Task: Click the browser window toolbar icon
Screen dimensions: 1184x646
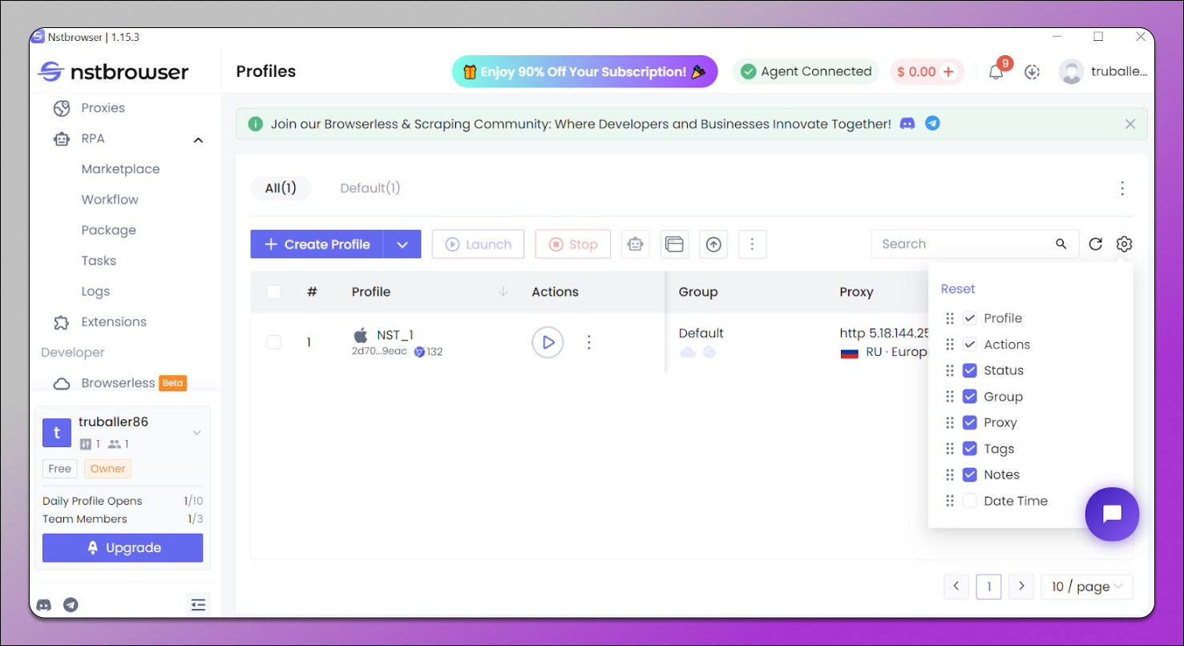Action: [x=675, y=244]
